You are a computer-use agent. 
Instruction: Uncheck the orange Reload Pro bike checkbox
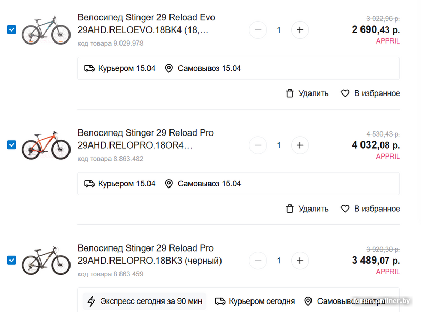tap(12, 145)
